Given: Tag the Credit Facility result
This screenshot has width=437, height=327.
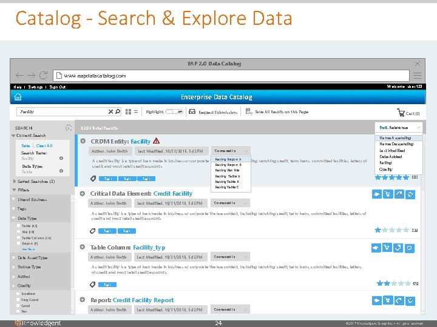Looking at the screenshot, I should click(399, 194).
